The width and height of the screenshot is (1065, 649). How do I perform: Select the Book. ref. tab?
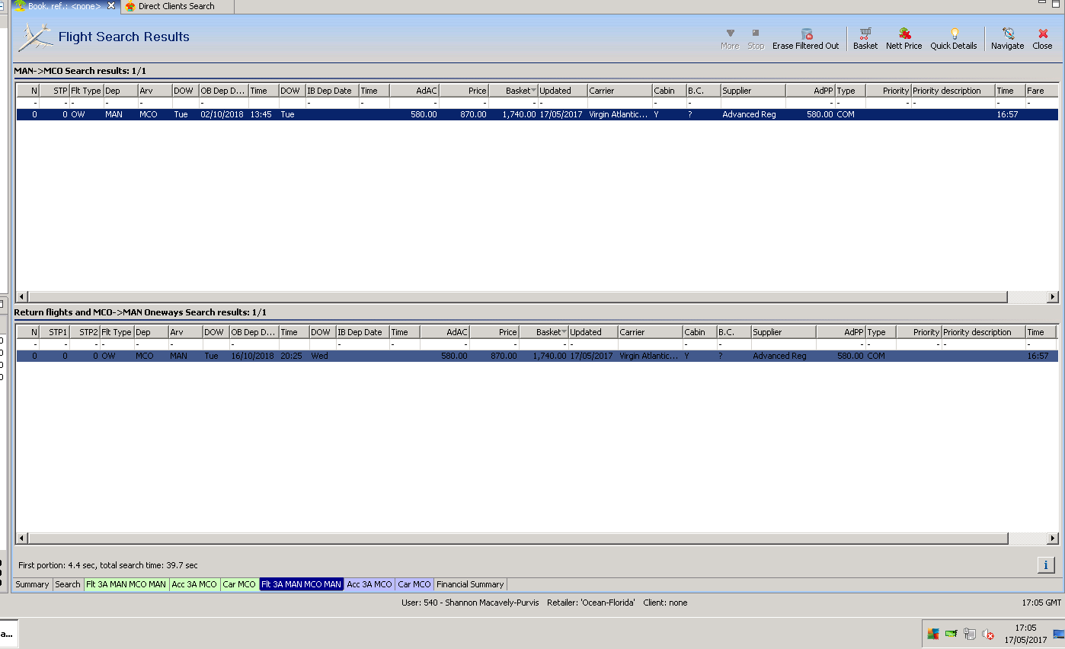[64, 6]
